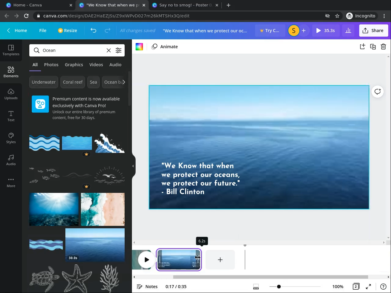Select the sea turtle sketch graphic
This screenshot has width=391, height=293.
[45, 279]
